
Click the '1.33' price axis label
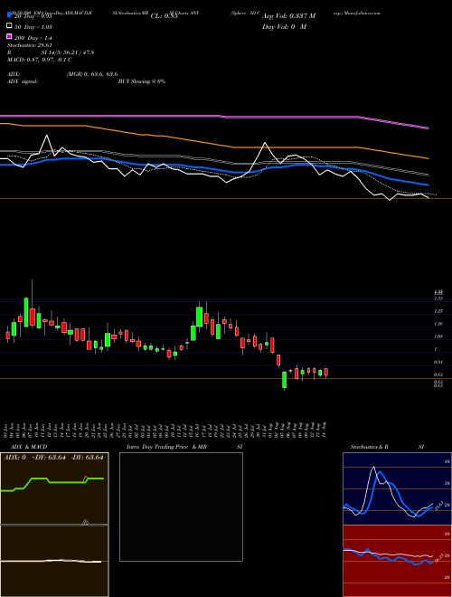438,298
